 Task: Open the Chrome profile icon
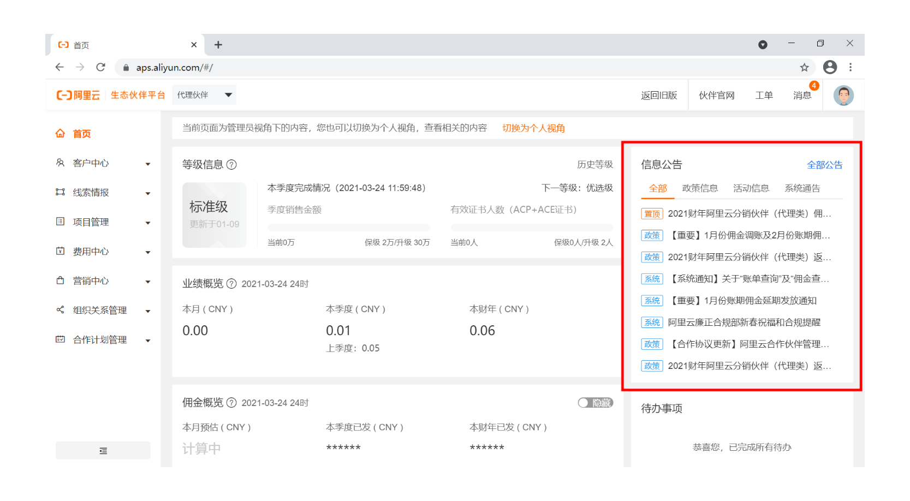(x=830, y=67)
